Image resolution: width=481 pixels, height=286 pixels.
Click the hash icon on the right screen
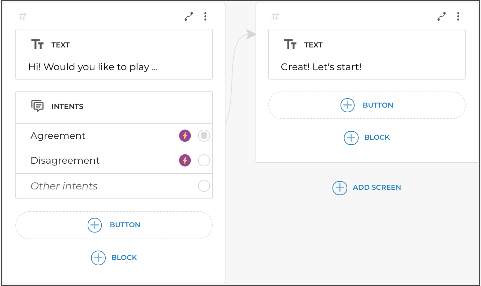tap(275, 16)
